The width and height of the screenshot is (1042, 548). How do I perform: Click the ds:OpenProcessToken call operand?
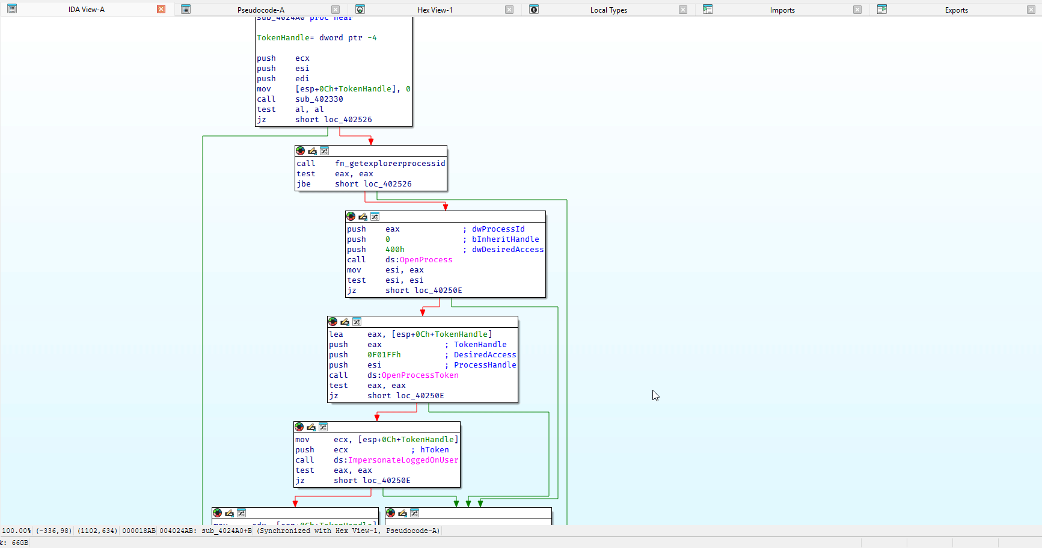413,375
